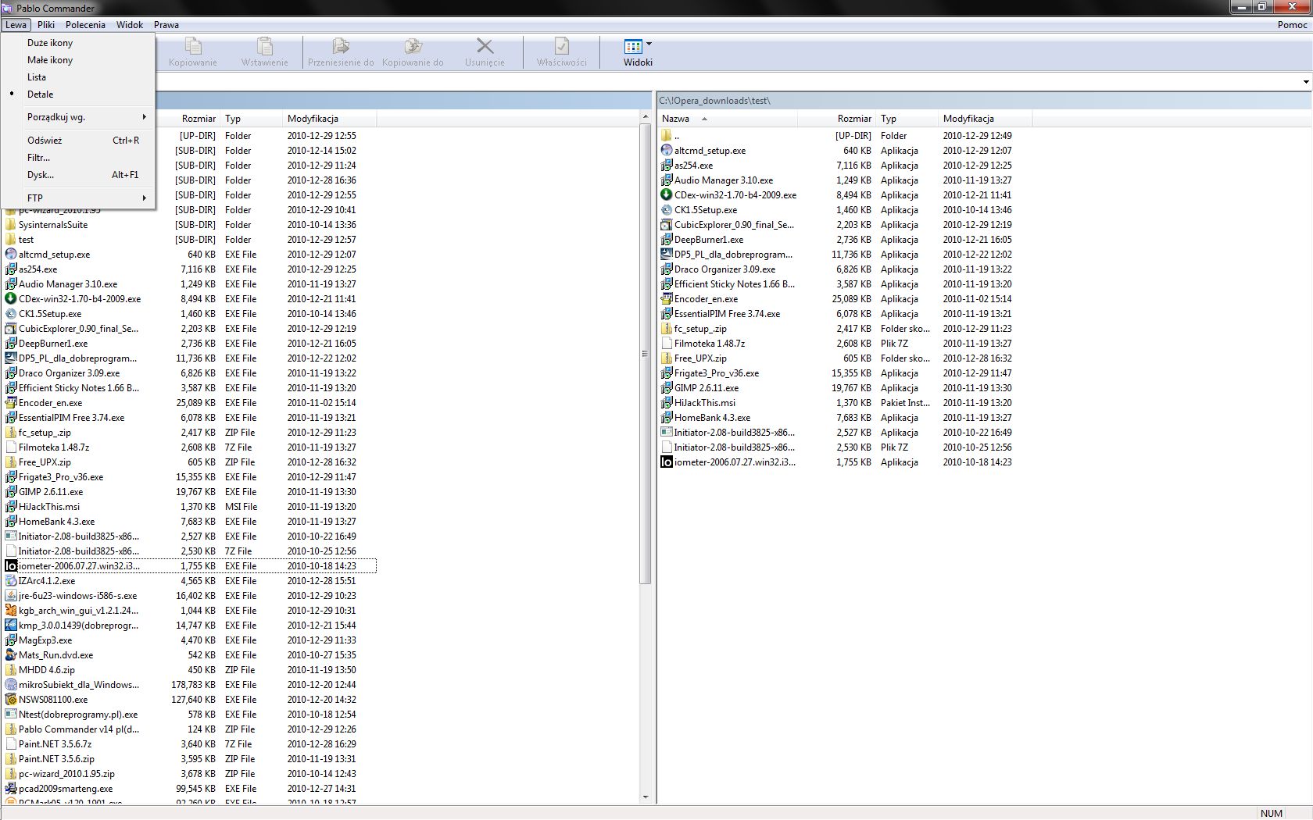Choose Lista view in the menu
1313x820 pixels.
[x=37, y=77]
